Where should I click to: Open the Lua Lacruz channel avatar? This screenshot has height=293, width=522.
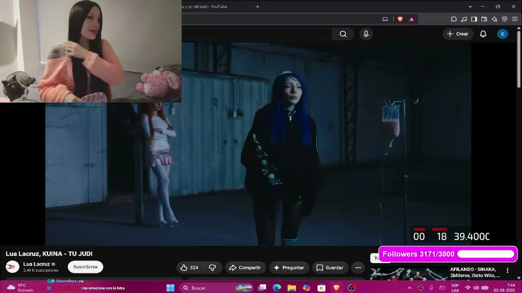click(x=12, y=267)
